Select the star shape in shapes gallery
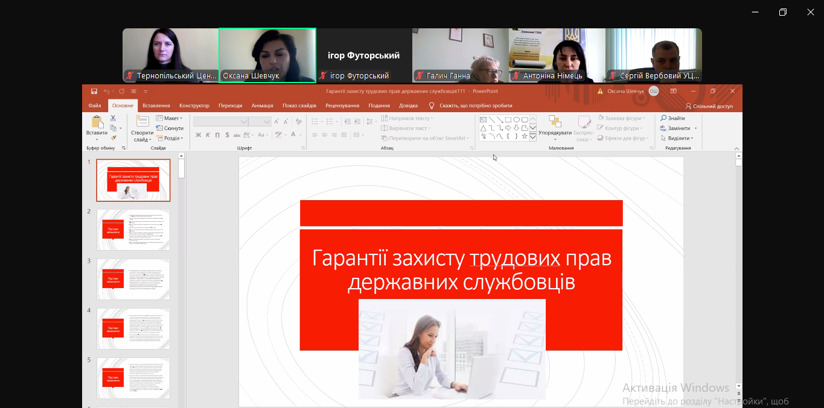Viewport: 824px width, 408px height. tap(525, 136)
